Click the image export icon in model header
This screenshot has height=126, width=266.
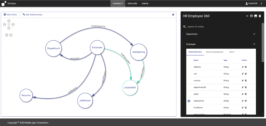(x=256, y=16)
